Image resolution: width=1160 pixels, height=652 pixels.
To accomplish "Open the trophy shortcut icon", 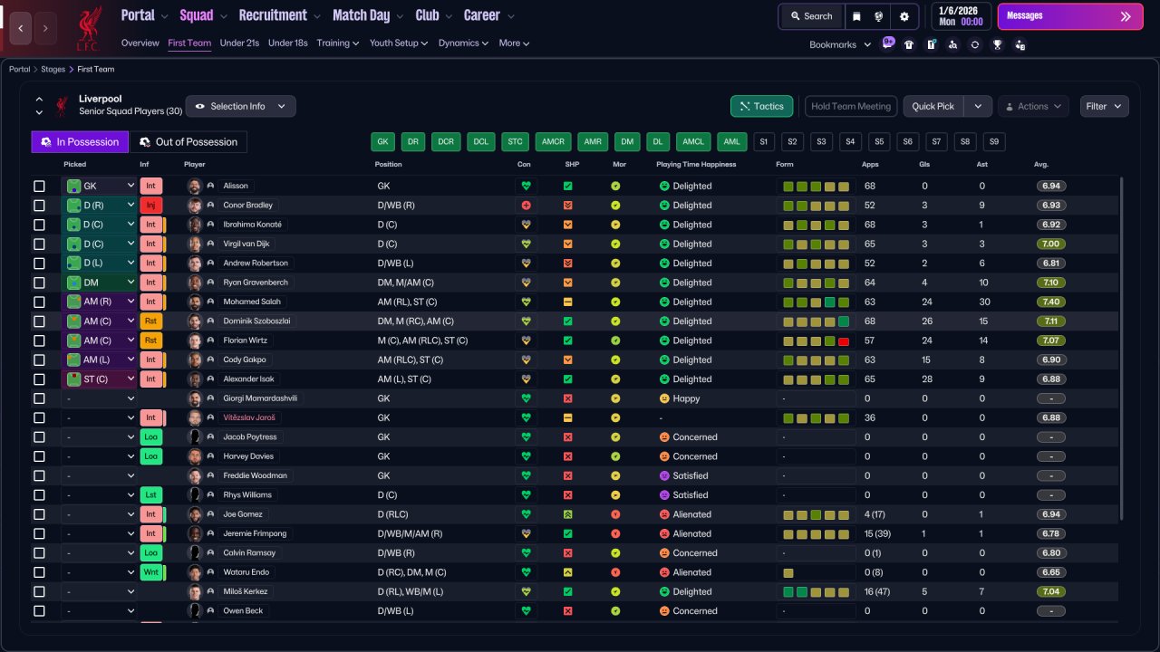I will pos(998,44).
